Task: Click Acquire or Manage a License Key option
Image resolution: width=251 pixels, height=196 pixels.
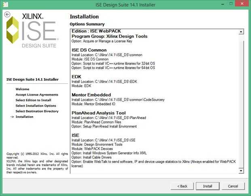Action: coord(102,41)
